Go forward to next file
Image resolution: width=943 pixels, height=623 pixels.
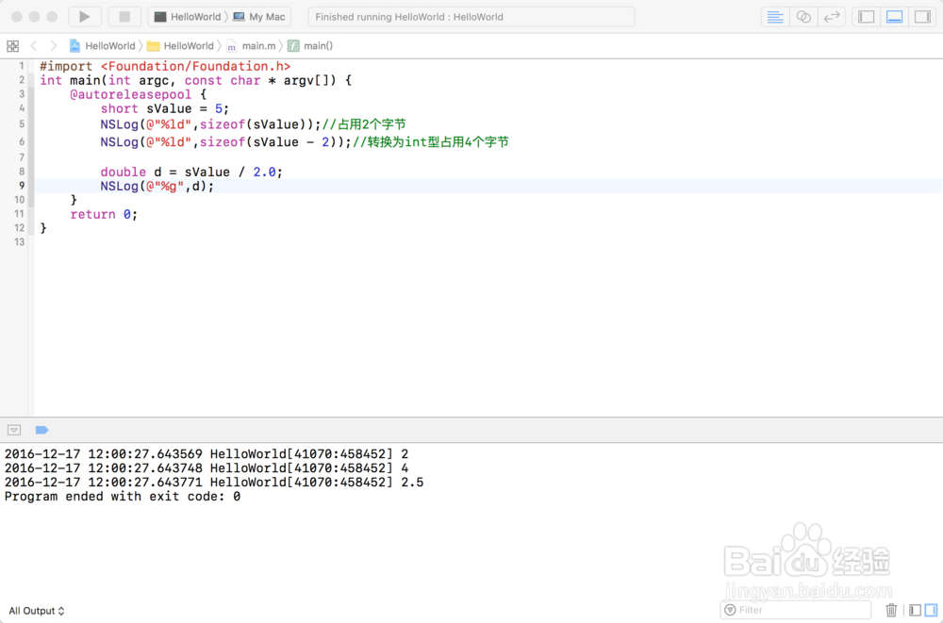pyautogui.click(x=54, y=45)
